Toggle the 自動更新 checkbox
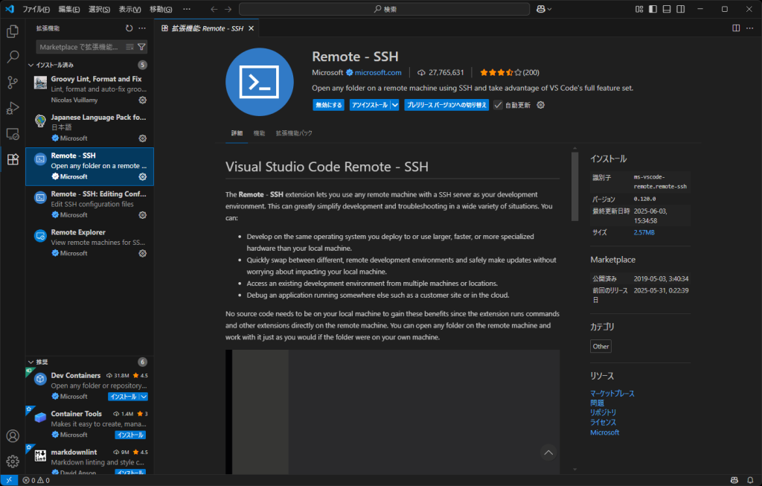The width and height of the screenshot is (762, 486). (x=498, y=105)
